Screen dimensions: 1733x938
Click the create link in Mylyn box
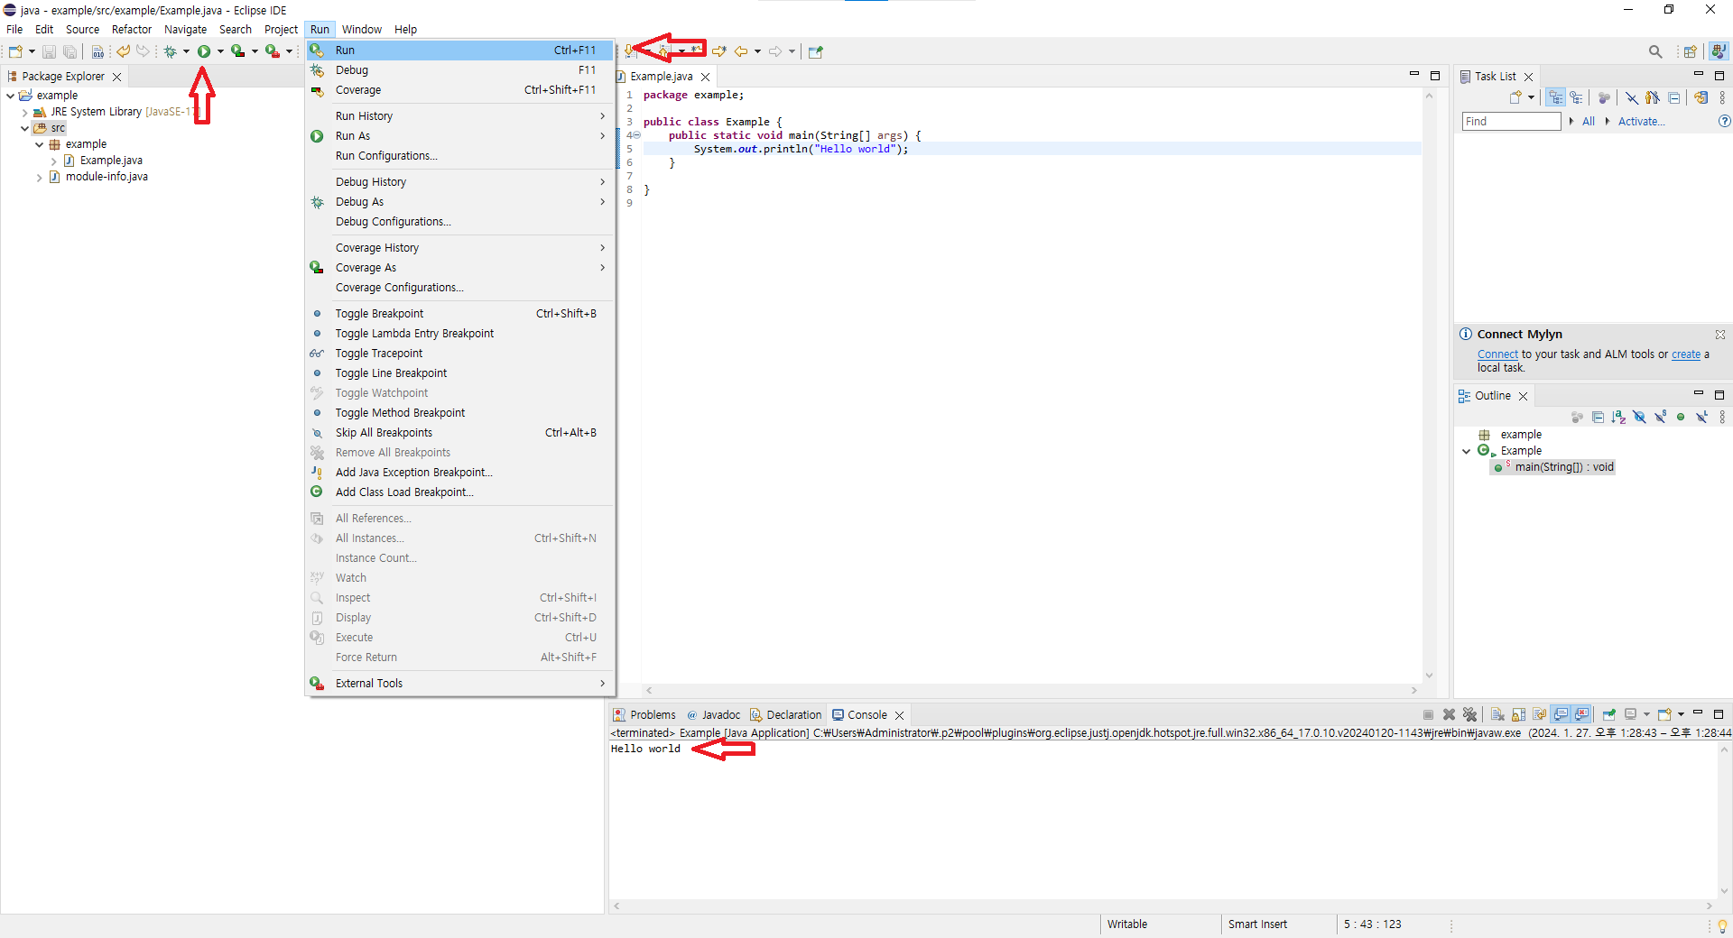click(1686, 354)
